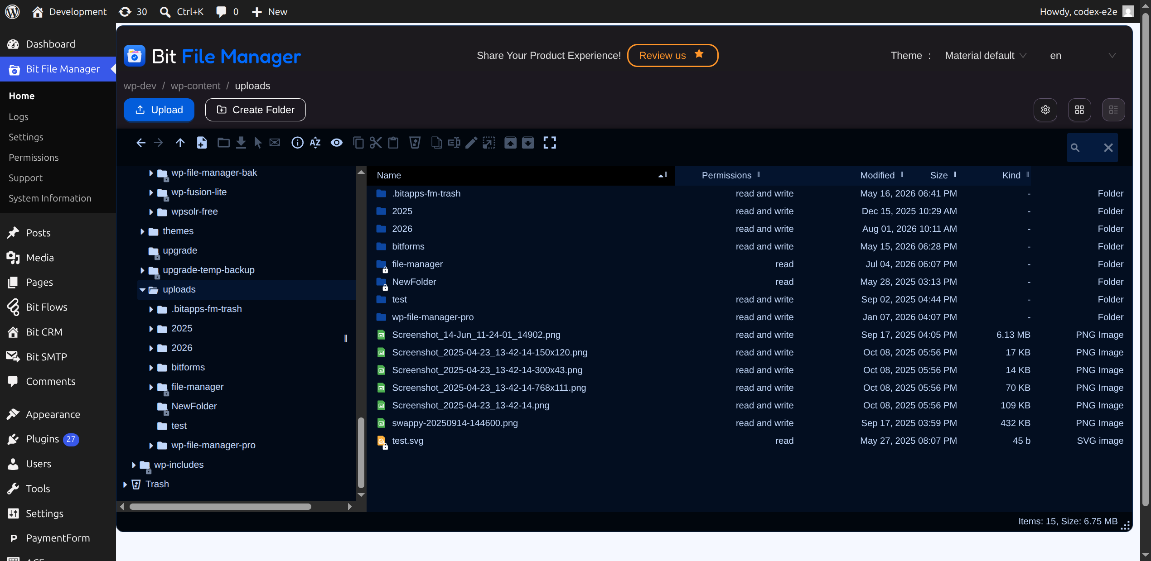
Task: Click the tree panel horizontal scrollbar
Action: (220, 507)
